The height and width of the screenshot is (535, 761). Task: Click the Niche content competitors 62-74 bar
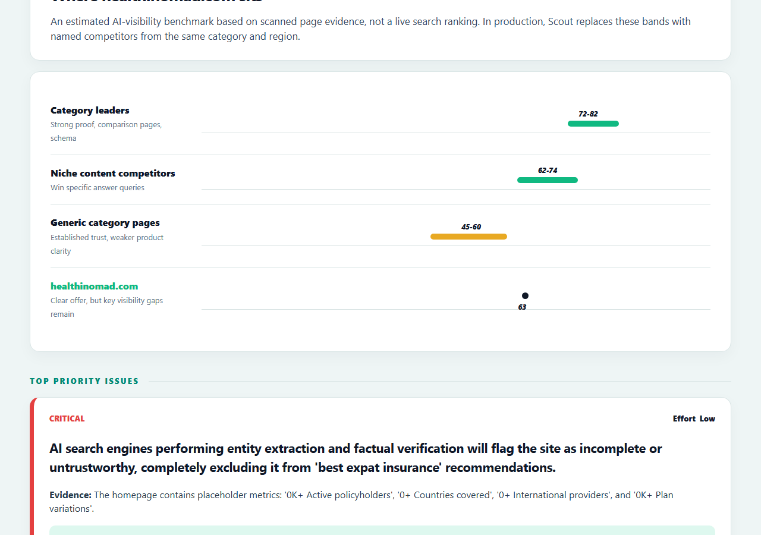pos(548,180)
